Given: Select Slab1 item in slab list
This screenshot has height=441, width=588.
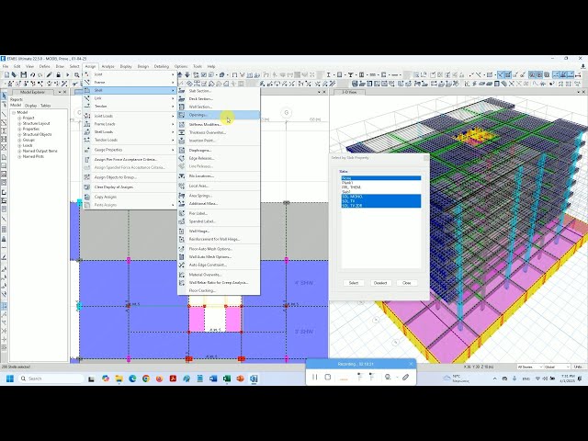Looking at the screenshot, I should point(381,192).
